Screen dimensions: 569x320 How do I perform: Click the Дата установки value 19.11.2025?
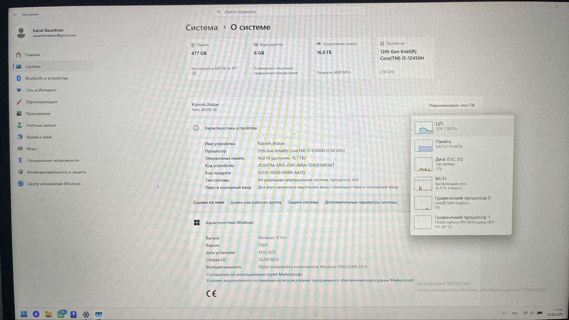267,252
